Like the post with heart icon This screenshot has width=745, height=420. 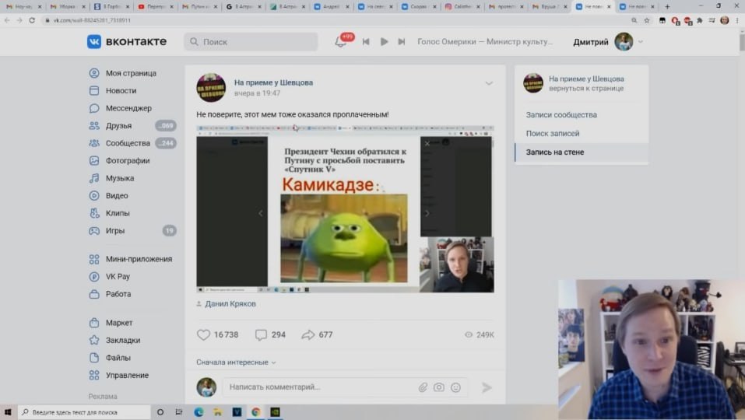[203, 334]
